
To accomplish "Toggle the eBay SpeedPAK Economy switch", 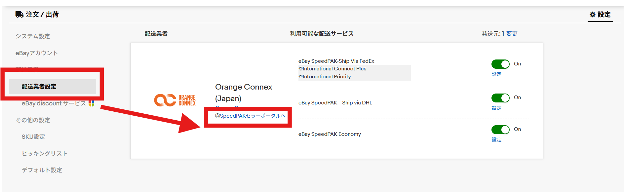I will click(x=500, y=130).
